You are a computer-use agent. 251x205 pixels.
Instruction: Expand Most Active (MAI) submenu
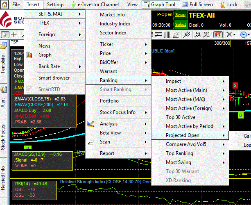coord(190,99)
